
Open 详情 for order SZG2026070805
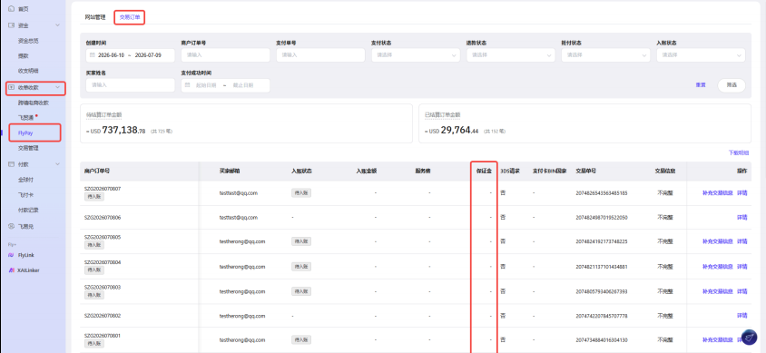[742, 241]
